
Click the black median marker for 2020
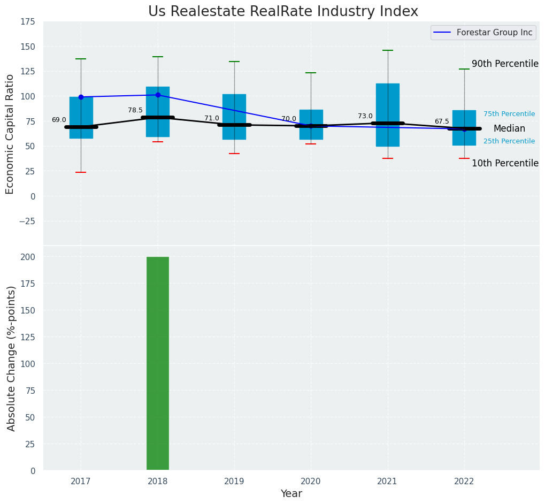click(311, 126)
